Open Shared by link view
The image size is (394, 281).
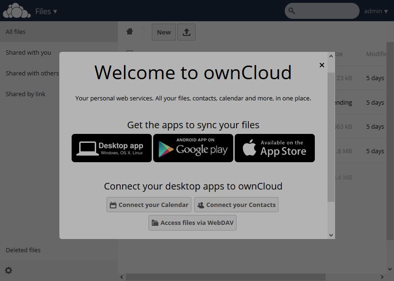25,94
